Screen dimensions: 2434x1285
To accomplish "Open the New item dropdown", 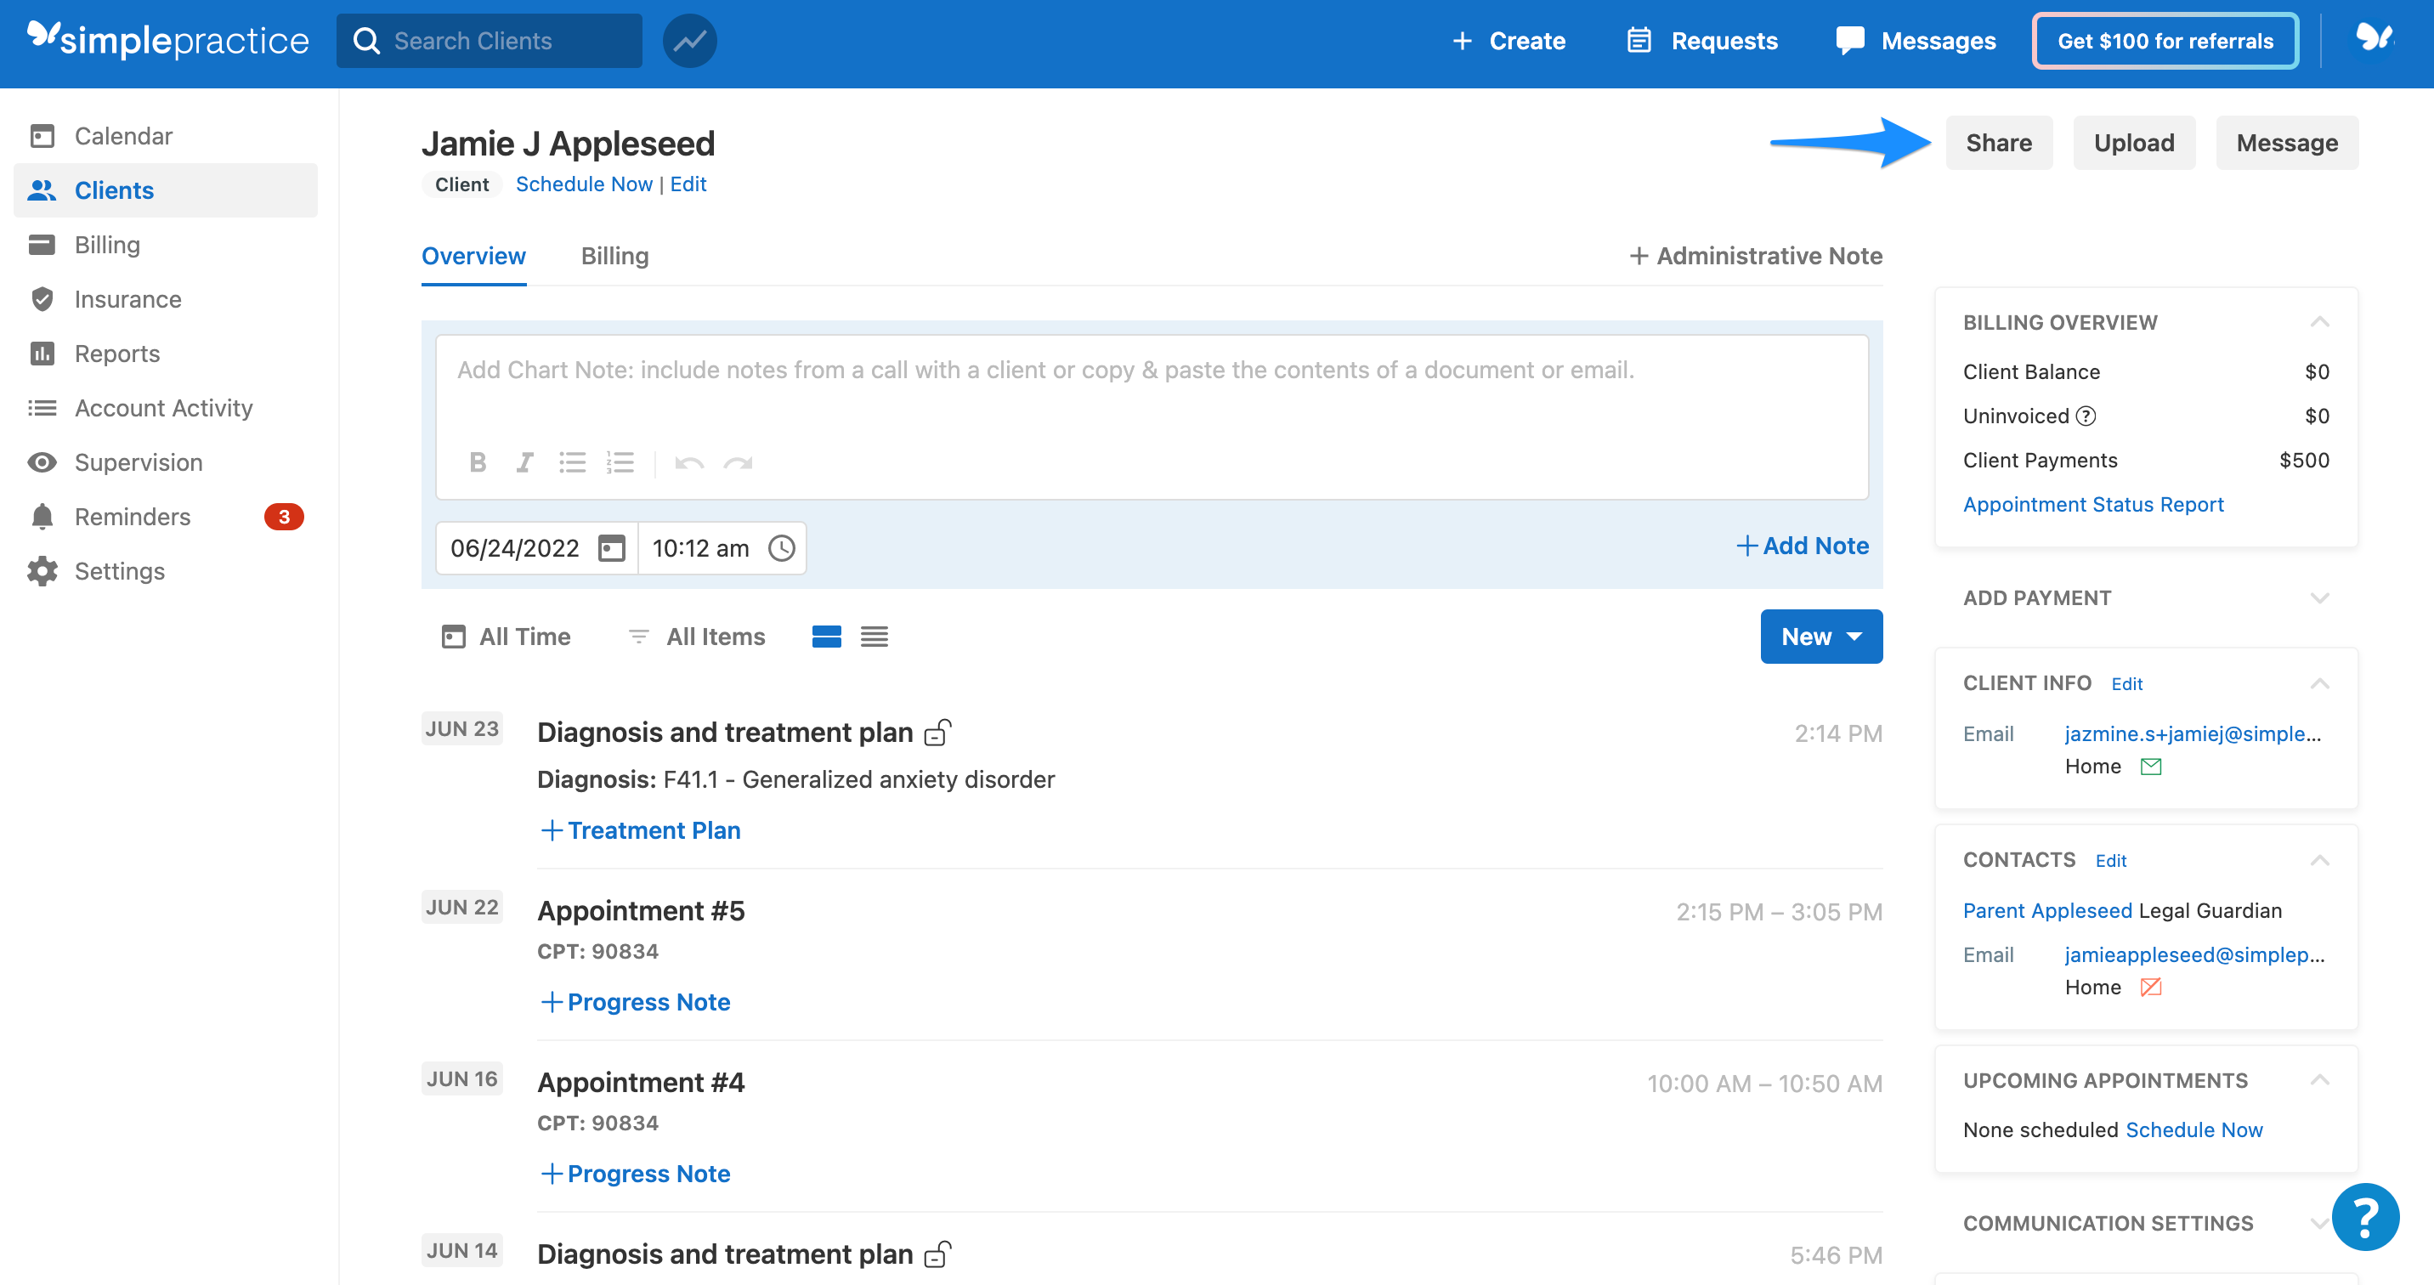I will point(1820,637).
